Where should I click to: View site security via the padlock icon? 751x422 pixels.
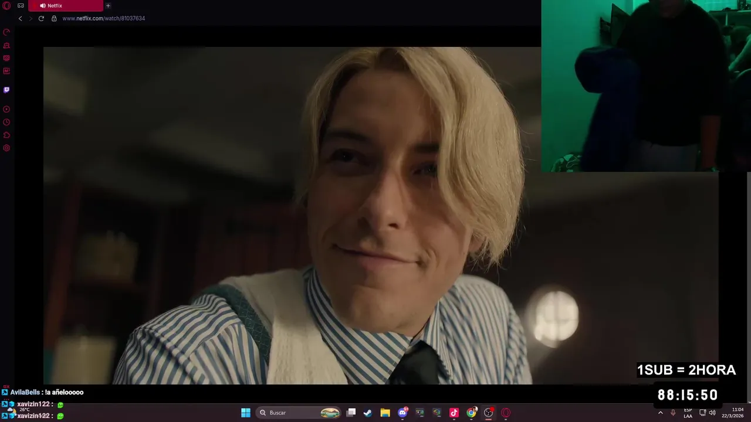coord(54,19)
